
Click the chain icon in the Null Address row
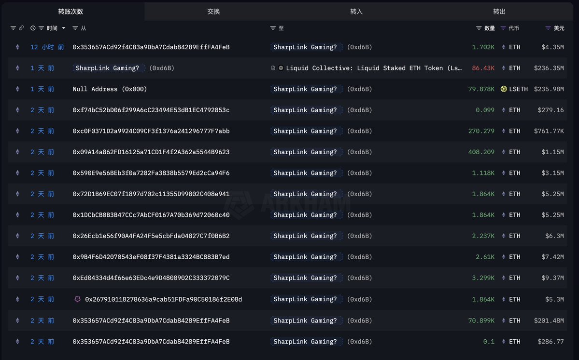click(x=17, y=89)
